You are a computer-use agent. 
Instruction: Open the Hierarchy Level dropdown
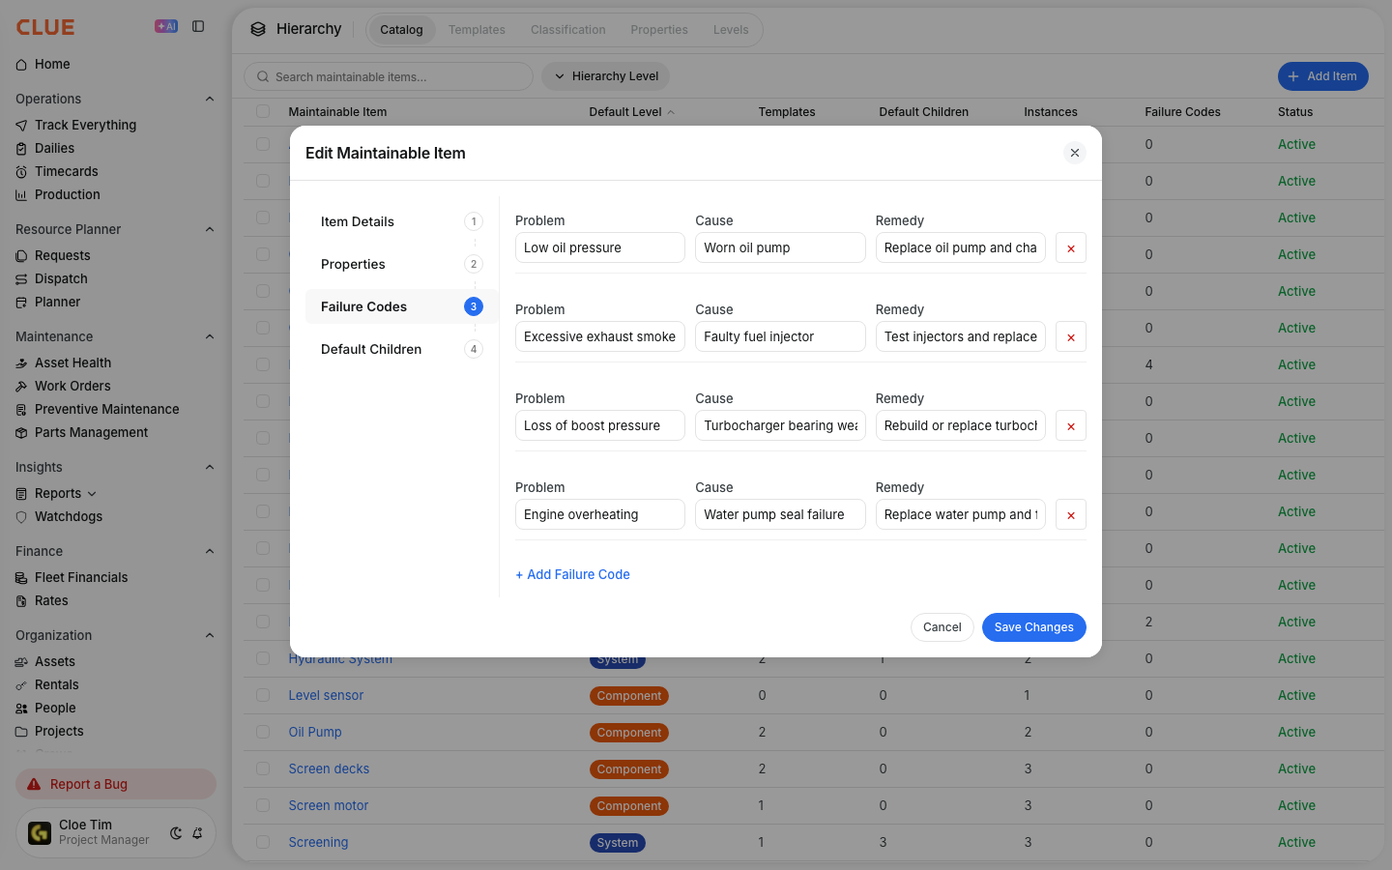click(x=605, y=76)
